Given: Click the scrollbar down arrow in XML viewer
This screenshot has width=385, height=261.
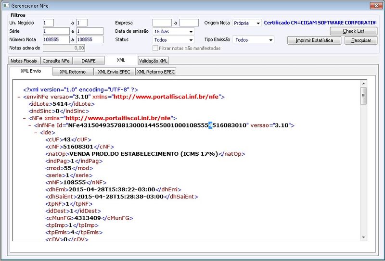Looking at the screenshot, I should click(x=364, y=237).
